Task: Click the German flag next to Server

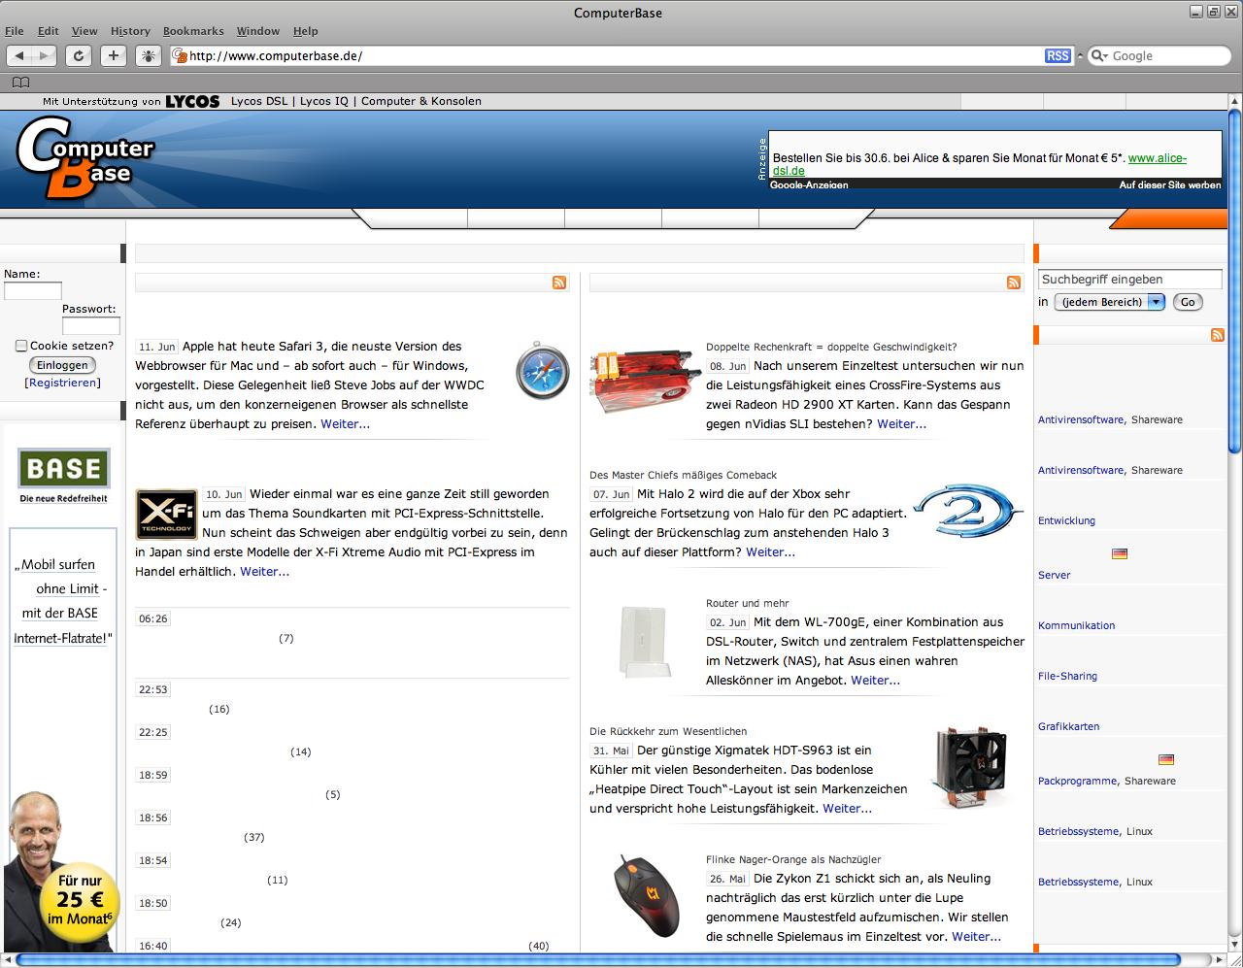Action: tap(1120, 553)
